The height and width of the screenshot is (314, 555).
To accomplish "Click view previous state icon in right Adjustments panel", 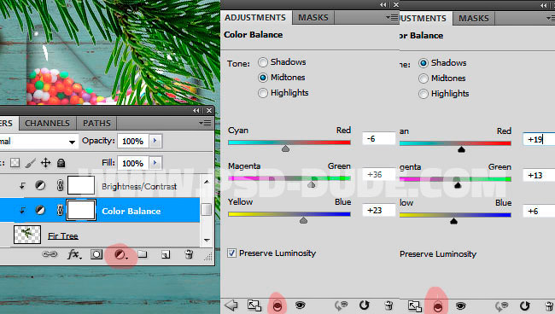I will 502,305.
